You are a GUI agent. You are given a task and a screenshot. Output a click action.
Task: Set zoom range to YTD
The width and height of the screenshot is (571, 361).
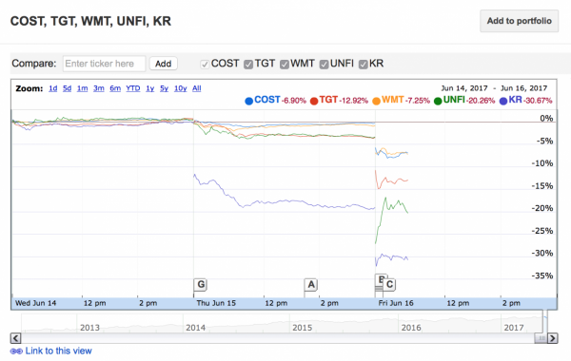tap(133, 88)
